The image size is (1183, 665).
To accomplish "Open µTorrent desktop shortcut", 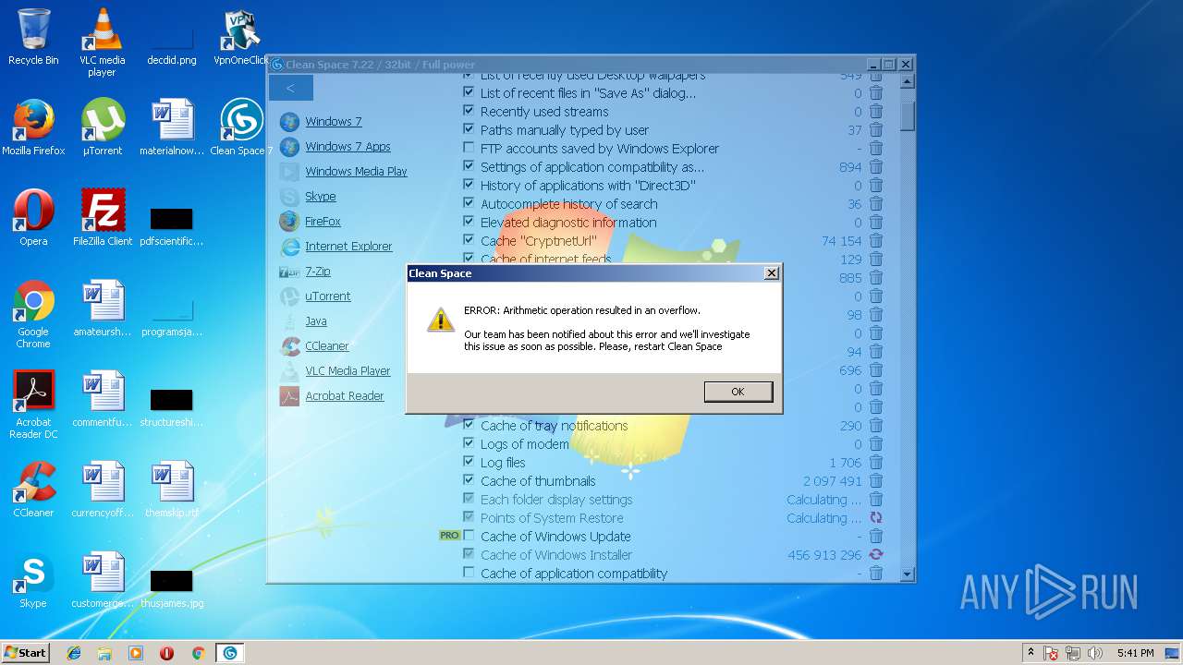I will (x=103, y=127).
